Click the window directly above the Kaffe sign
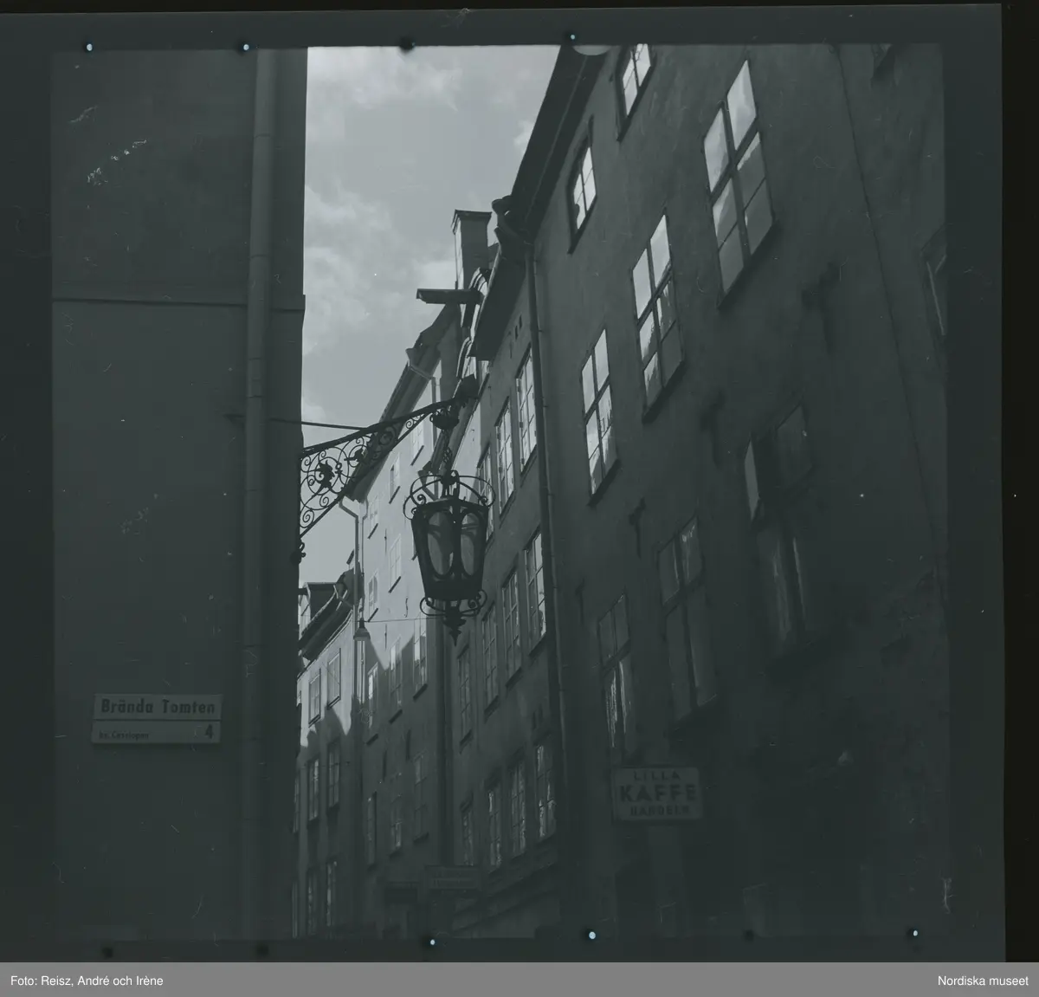Image resolution: width=1039 pixels, height=997 pixels. (615, 676)
